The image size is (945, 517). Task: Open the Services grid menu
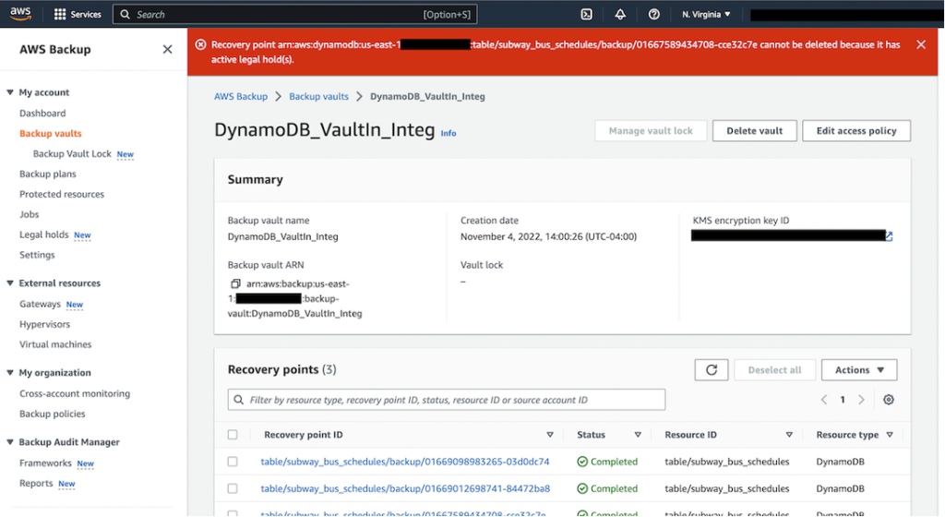click(x=78, y=15)
